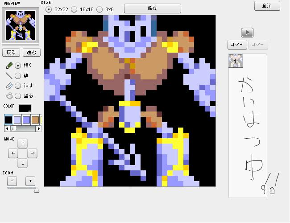Click the 保存 save button
290x223 pixels.
(153, 8)
